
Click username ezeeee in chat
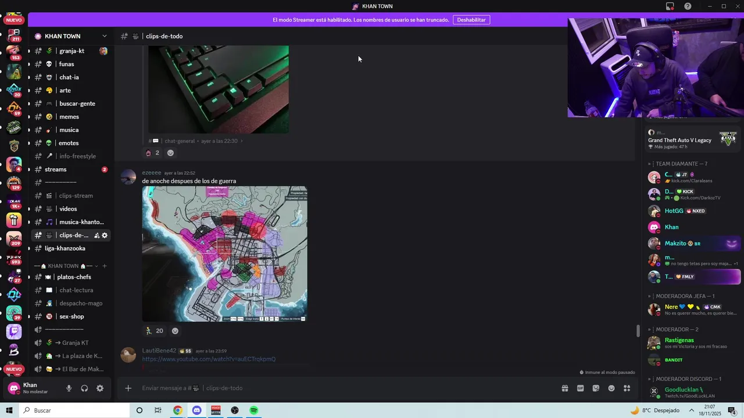pos(152,173)
